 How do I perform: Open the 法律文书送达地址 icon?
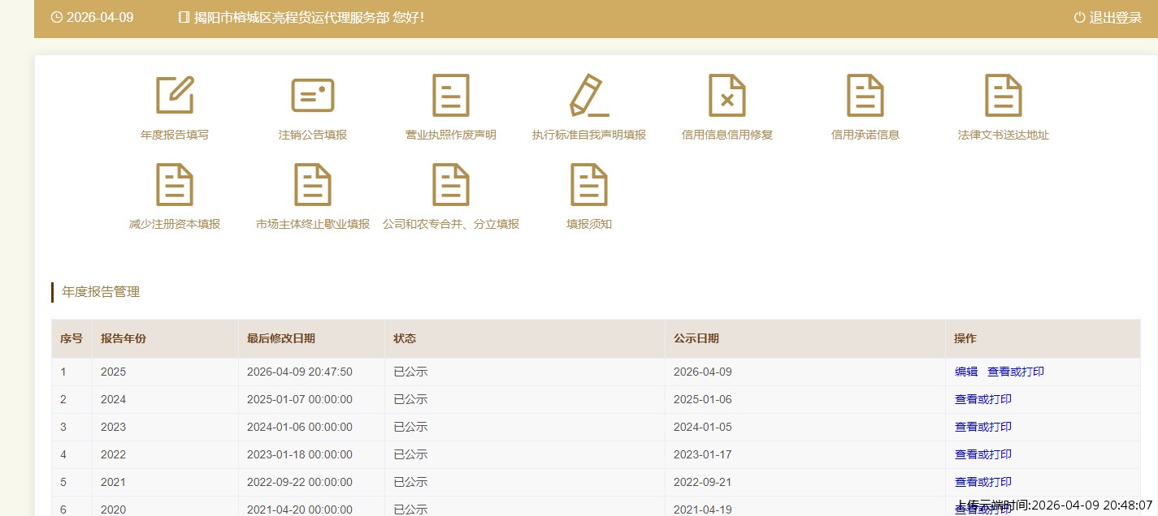click(1004, 96)
